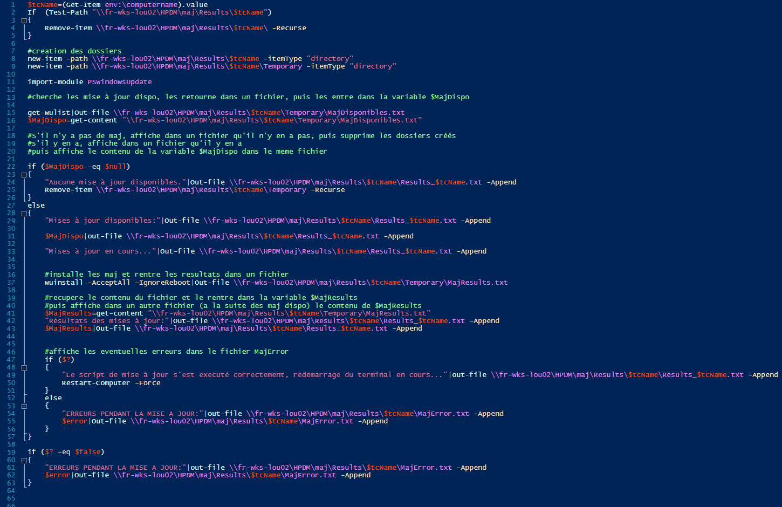Collapse the fold marker at line 23
Viewport: 782px width, 507px height.
pos(24,175)
